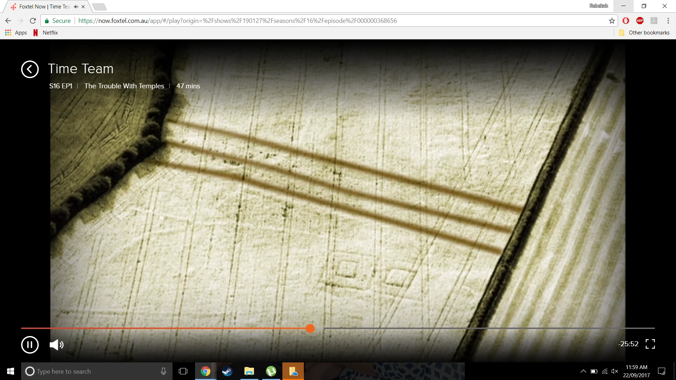This screenshot has height=380, width=676.
Task: Reload the current page
Action: pos(33,21)
